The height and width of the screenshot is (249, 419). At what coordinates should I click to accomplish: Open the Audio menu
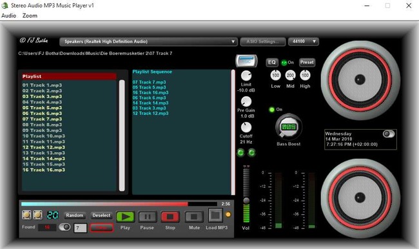coord(9,15)
